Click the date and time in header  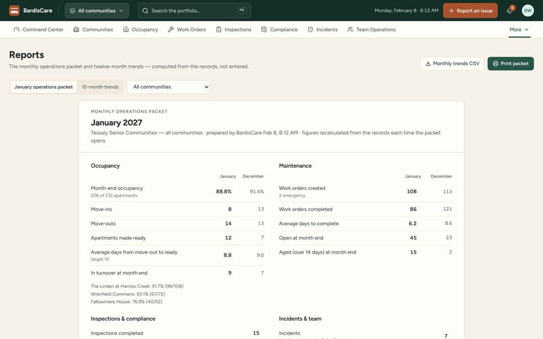pyautogui.click(x=406, y=11)
